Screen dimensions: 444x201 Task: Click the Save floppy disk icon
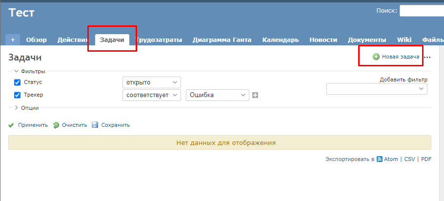coord(95,125)
